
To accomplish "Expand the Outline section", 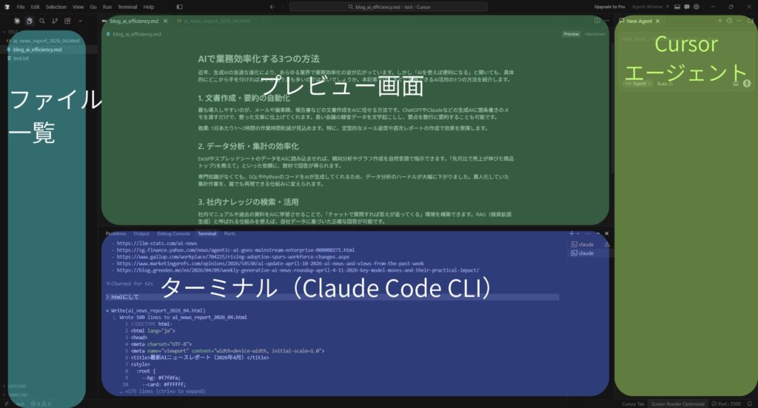I will click(x=15, y=387).
